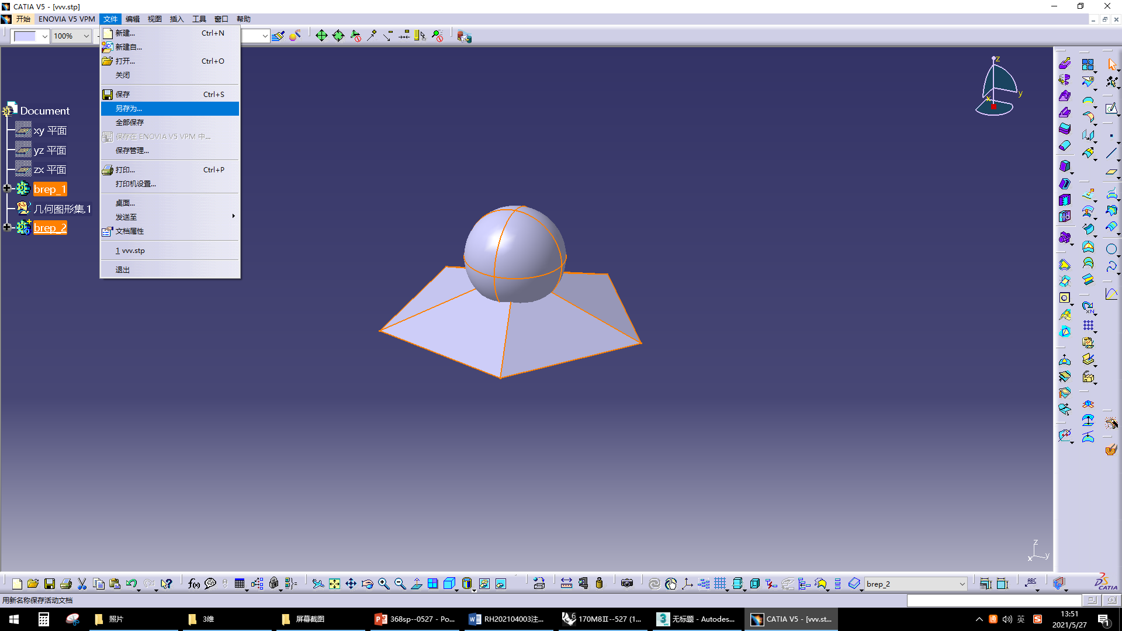Select the Zoom In magnifier icon
The width and height of the screenshot is (1122, 631).
tap(383, 584)
